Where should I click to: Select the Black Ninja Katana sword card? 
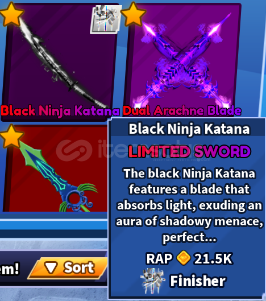(x=60, y=61)
